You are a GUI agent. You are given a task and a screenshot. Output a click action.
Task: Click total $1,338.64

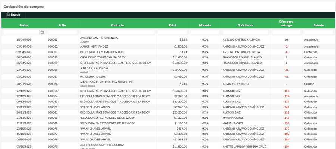click(x=180, y=140)
